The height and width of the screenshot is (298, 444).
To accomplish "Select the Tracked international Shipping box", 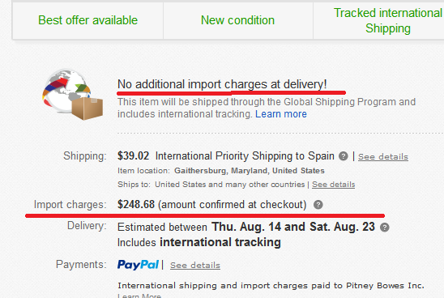I will coord(378,21).
